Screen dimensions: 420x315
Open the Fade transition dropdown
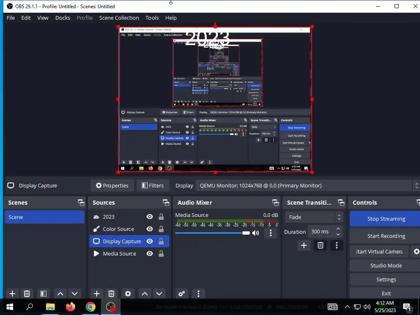[x=314, y=217]
